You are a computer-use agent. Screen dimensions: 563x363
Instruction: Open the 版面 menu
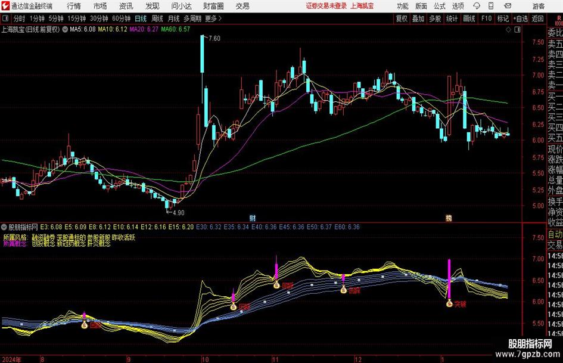421,6
